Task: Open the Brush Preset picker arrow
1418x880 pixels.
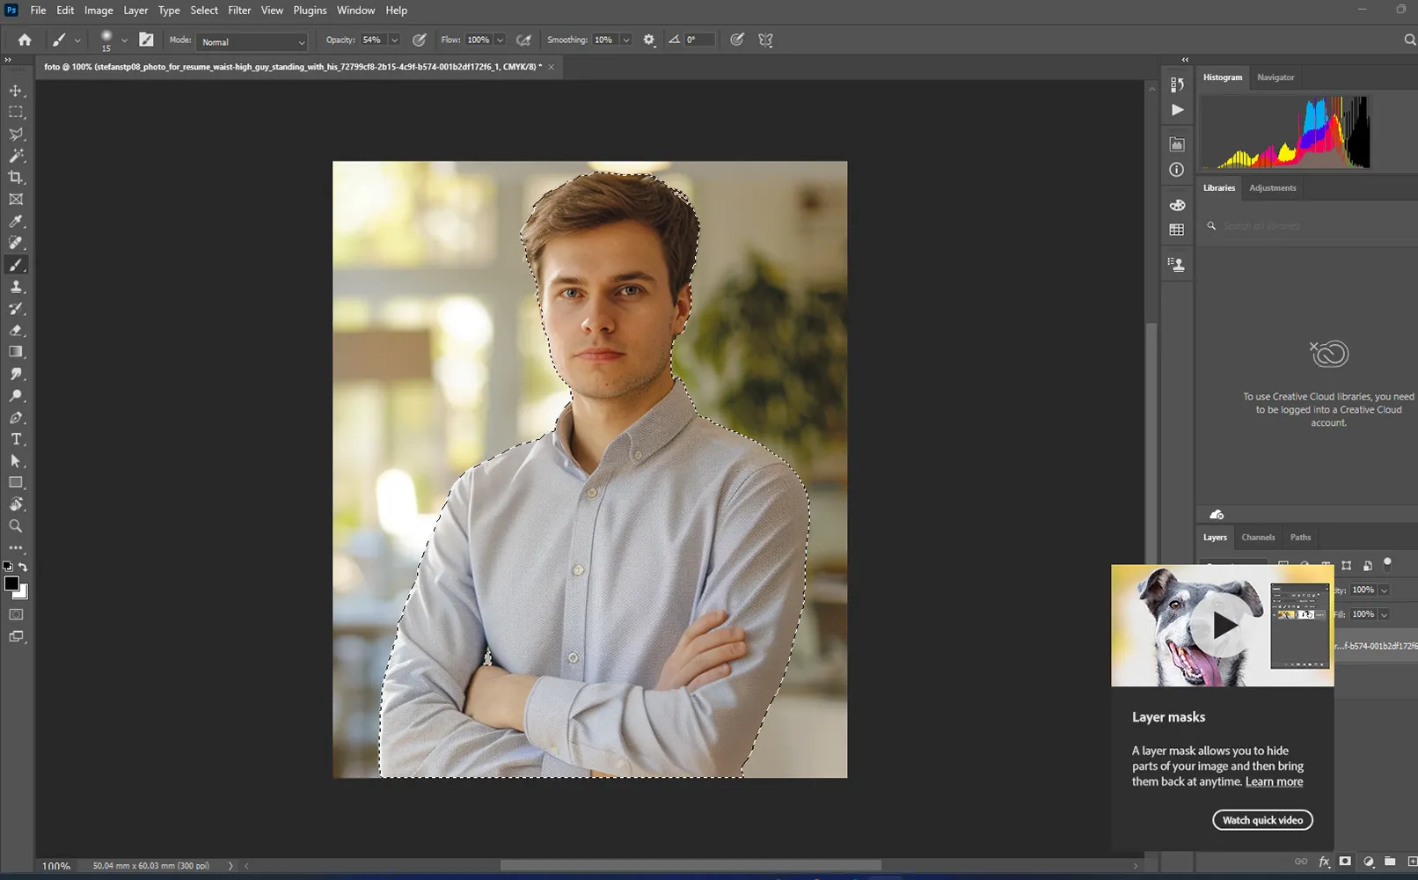Action: (124, 40)
